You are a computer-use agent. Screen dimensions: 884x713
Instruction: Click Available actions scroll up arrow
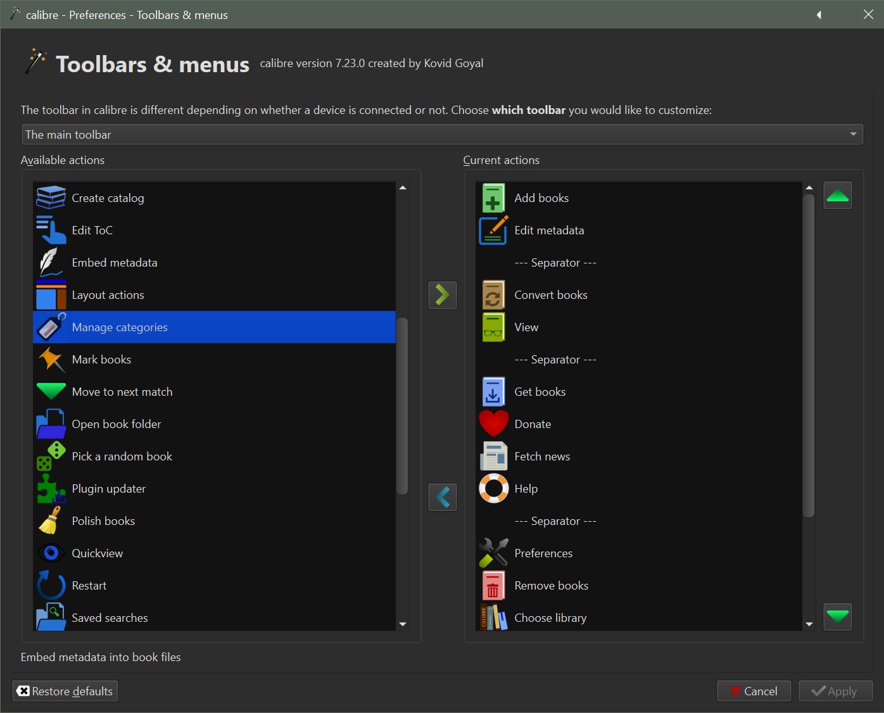pos(402,188)
